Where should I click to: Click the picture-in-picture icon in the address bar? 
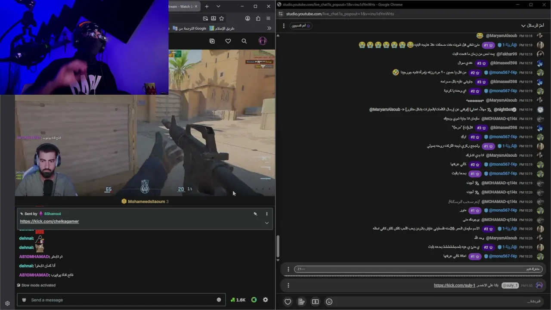coord(205,19)
